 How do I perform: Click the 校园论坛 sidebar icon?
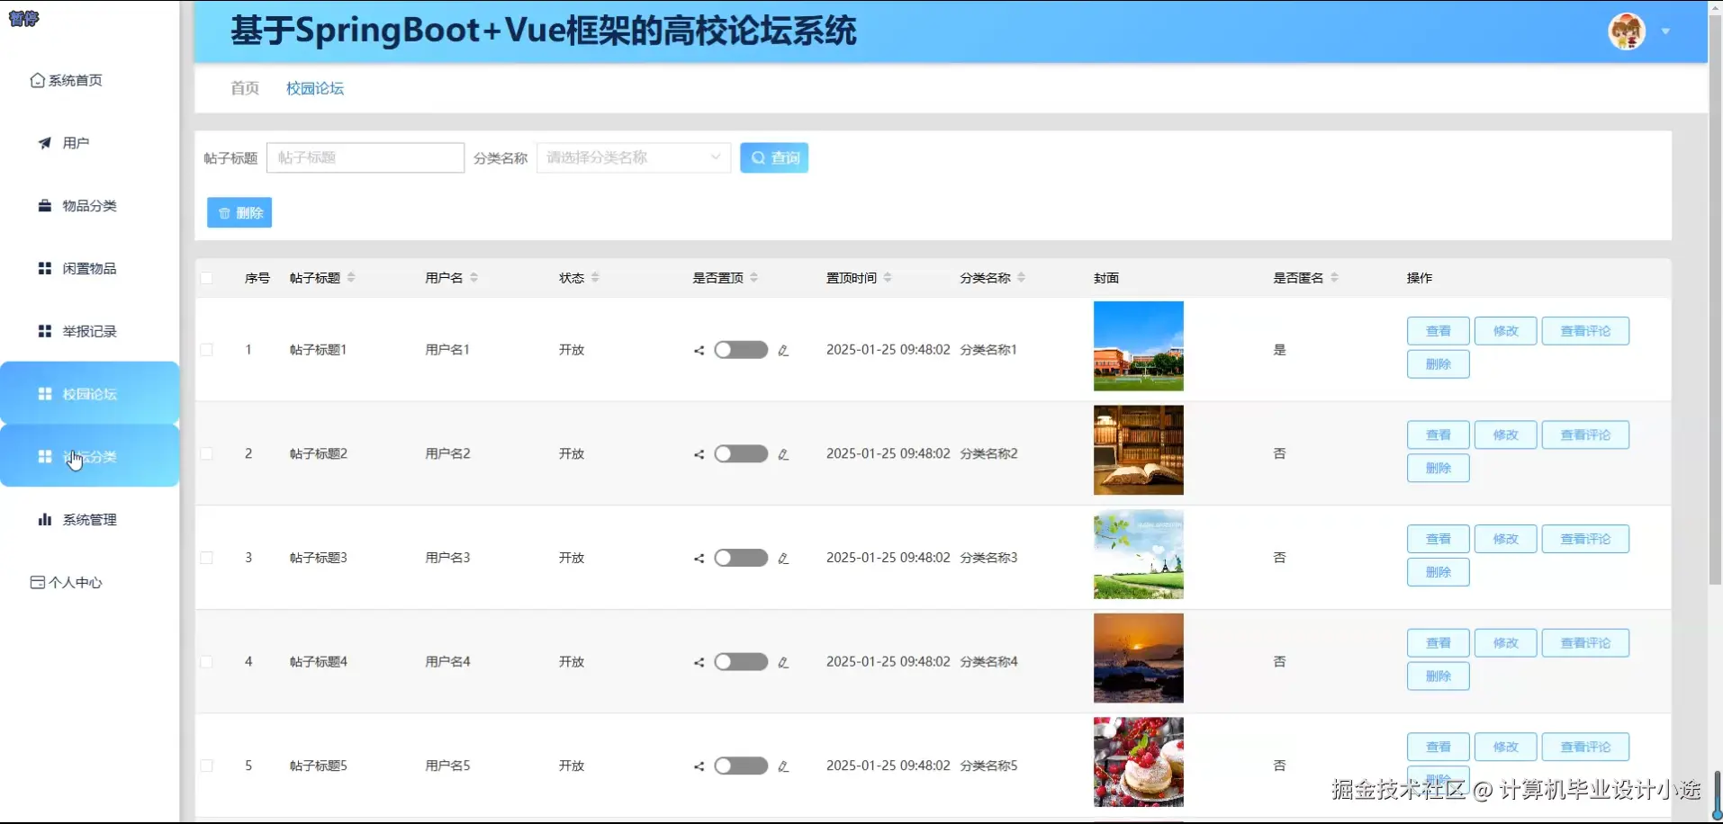(x=44, y=393)
